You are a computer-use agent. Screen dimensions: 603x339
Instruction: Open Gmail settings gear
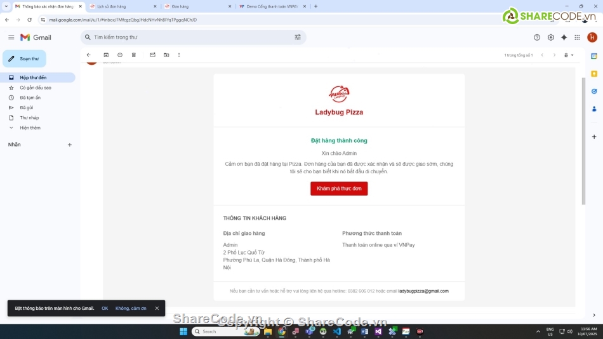pyautogui.click(x=551, y=37)
